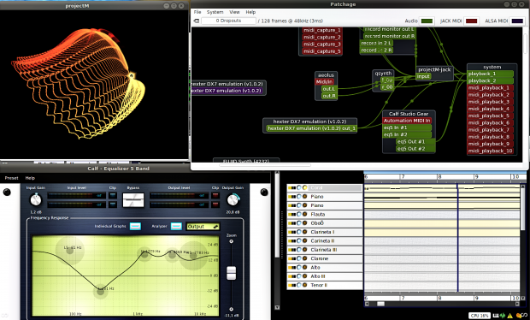Open the File menu in Patchage
This screenshot has width=530, height=320.
pyautogui.click(x=197, y=12)
